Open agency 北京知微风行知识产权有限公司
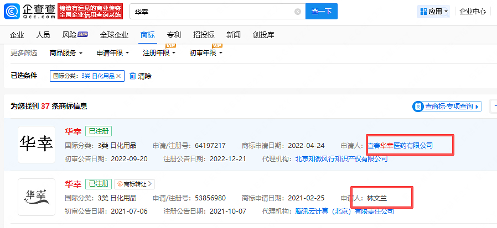The height and width of the screenshot is (228, 497). pyautogui.click(x=341, y=159)
